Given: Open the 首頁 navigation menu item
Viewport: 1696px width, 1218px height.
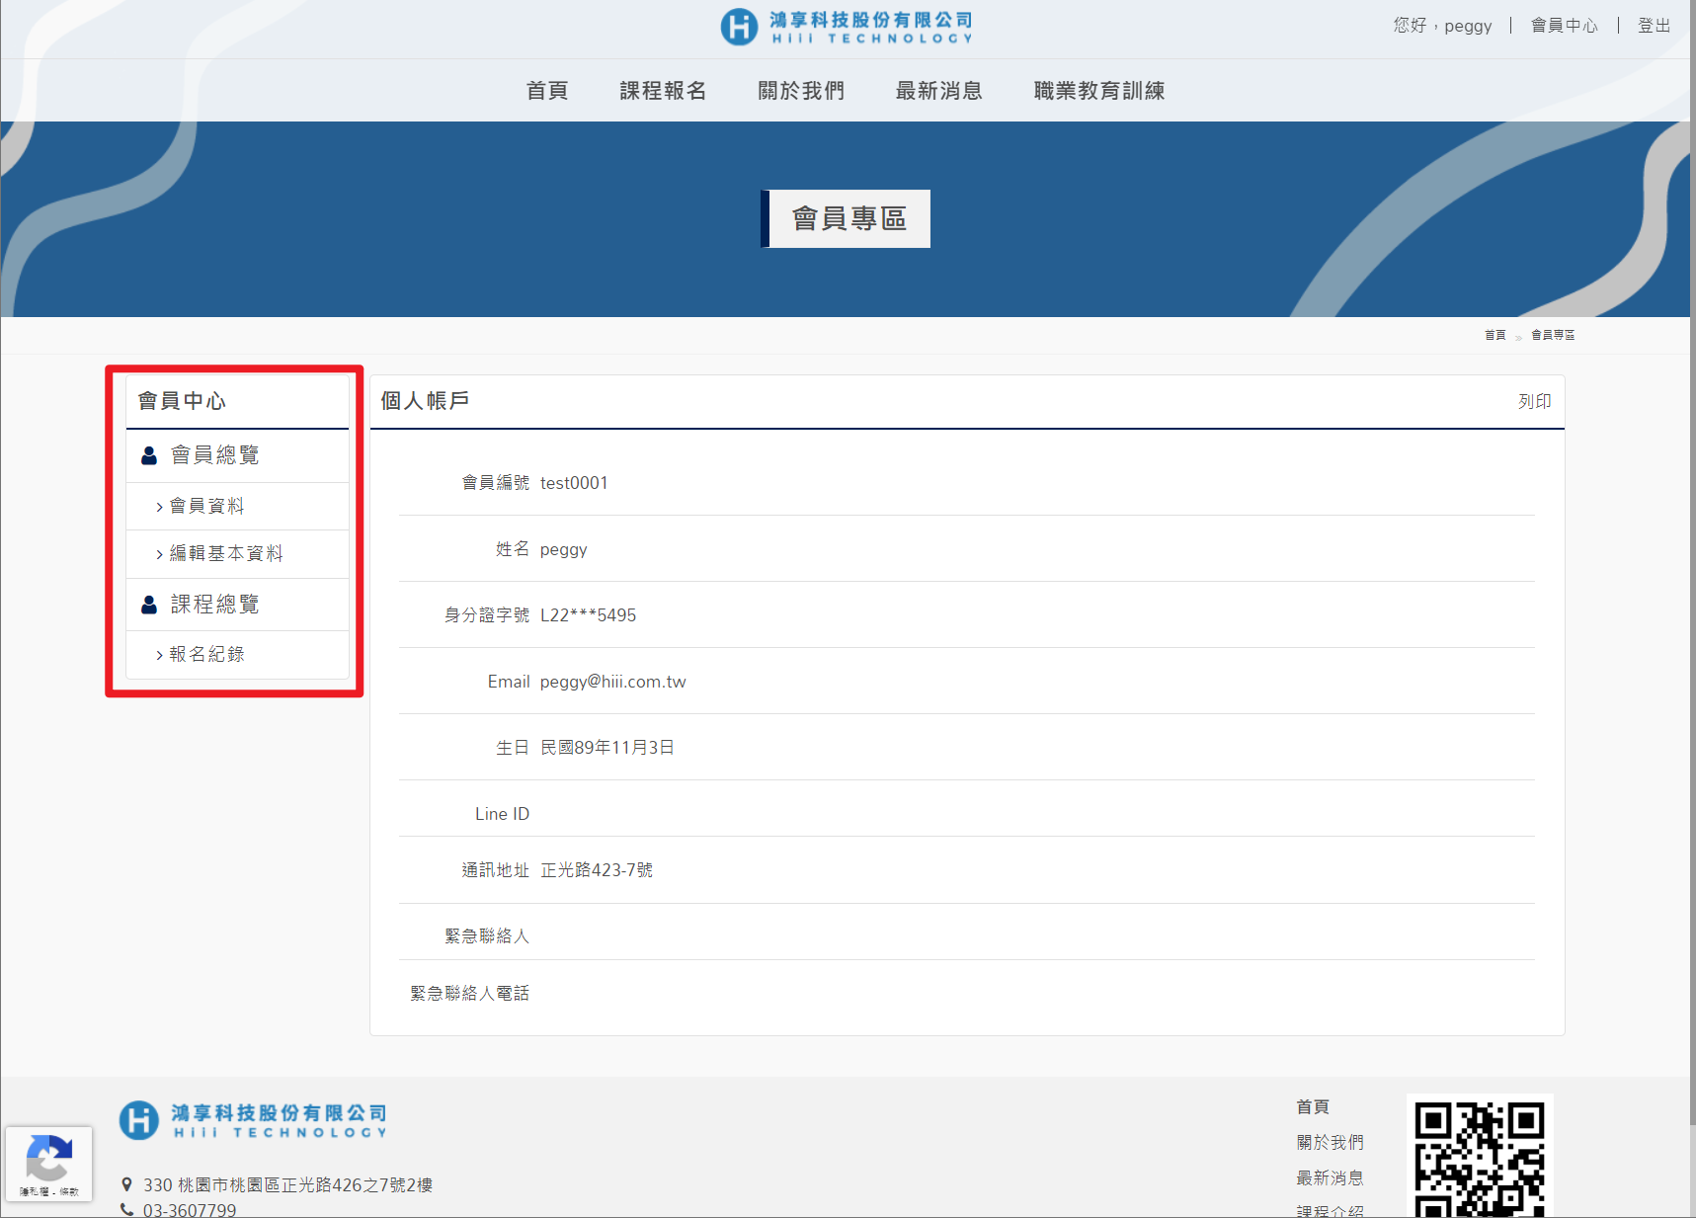Looking at the screenshot, I should coord(547,91).
